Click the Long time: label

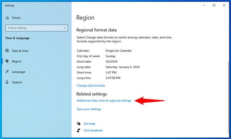84,78
